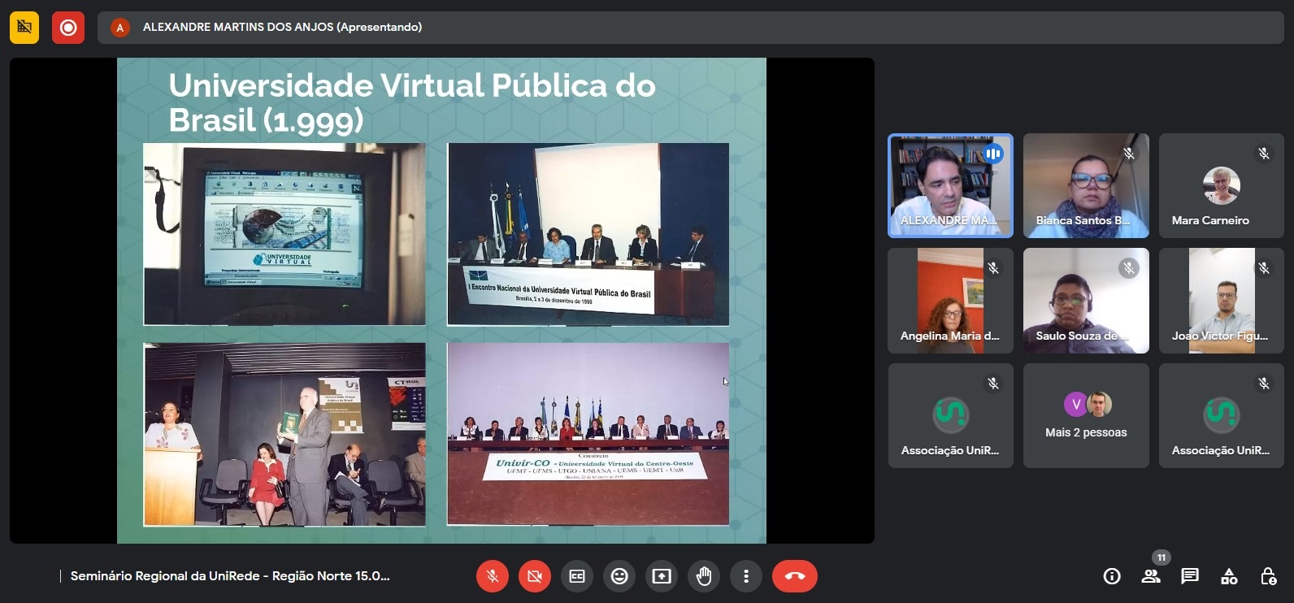Click the computer monitor photo on the slide

284,234
